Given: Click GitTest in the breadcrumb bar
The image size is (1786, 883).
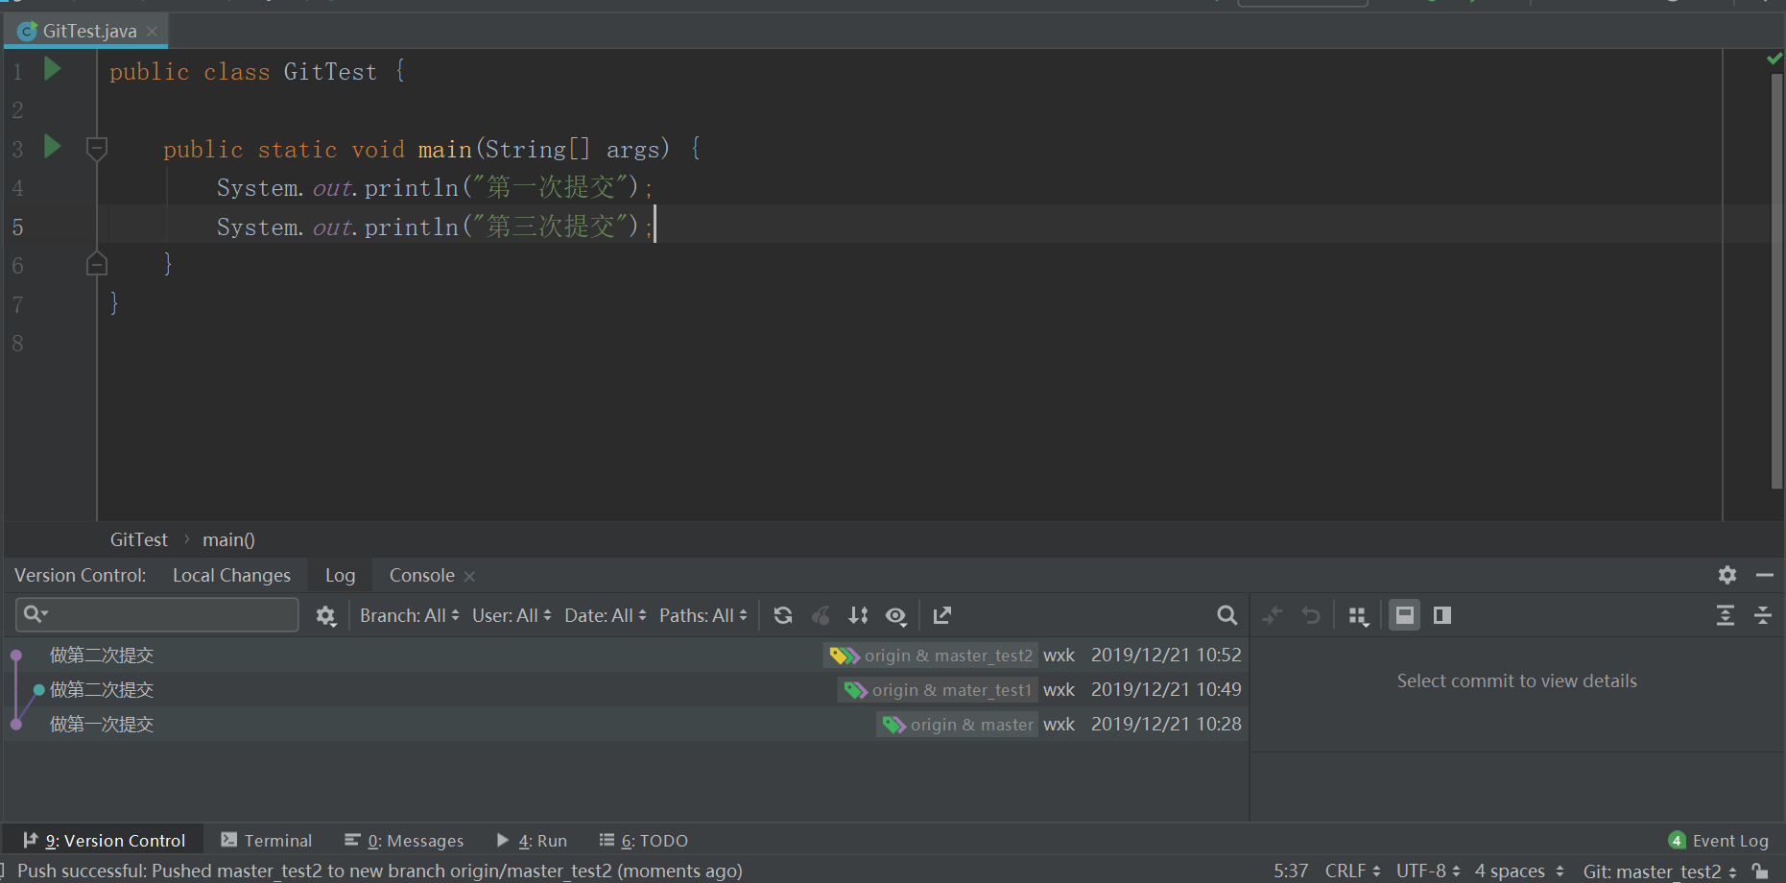Looking at the screenshot, I should tap(138, 539).
